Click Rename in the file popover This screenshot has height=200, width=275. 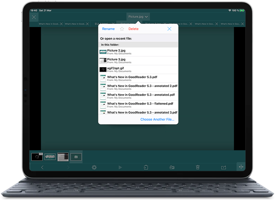(x=108, y=29)
